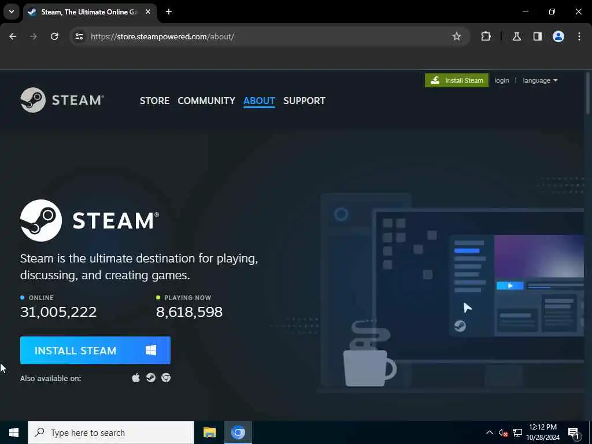This screenshot has width=592, height=444.
Task: Open the SUPPORT menu
Action: coord(304,101)
